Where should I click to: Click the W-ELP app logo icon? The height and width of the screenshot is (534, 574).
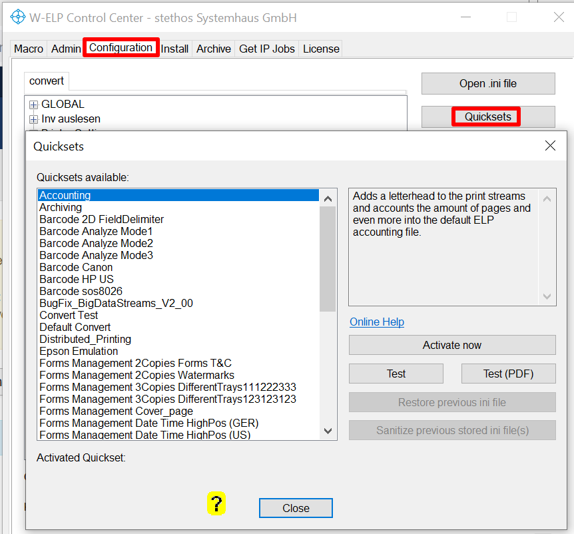18,17
